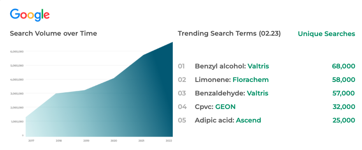Select the 68,000 unique searches value
362x150 pixels.
click(x=343, y=66)
